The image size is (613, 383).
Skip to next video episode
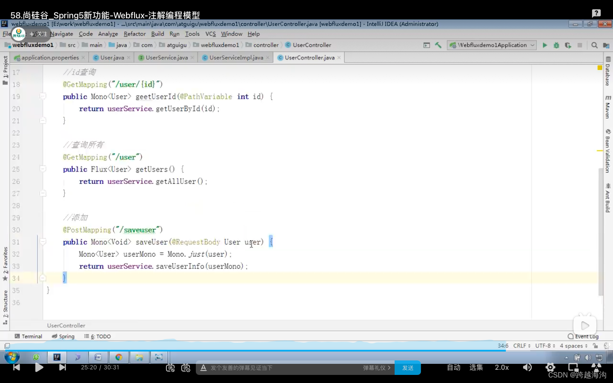63,367
